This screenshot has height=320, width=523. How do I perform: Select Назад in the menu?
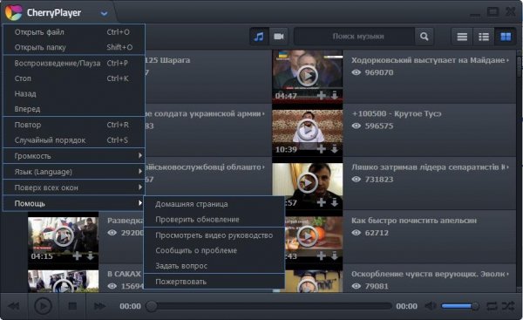[74, 94]
